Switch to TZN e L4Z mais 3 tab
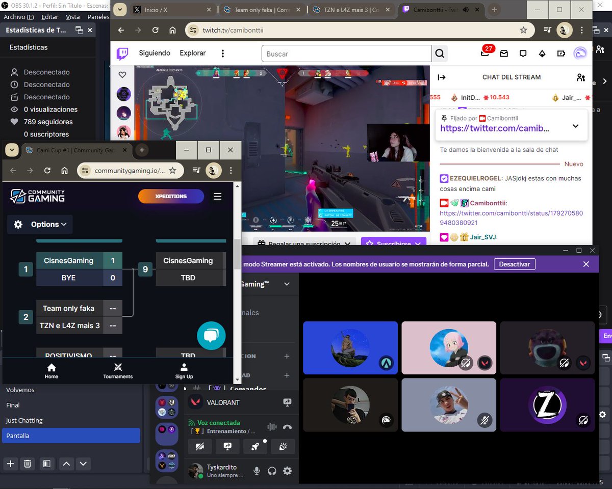This screenshot has width=612, height=489. coord(352,10)
